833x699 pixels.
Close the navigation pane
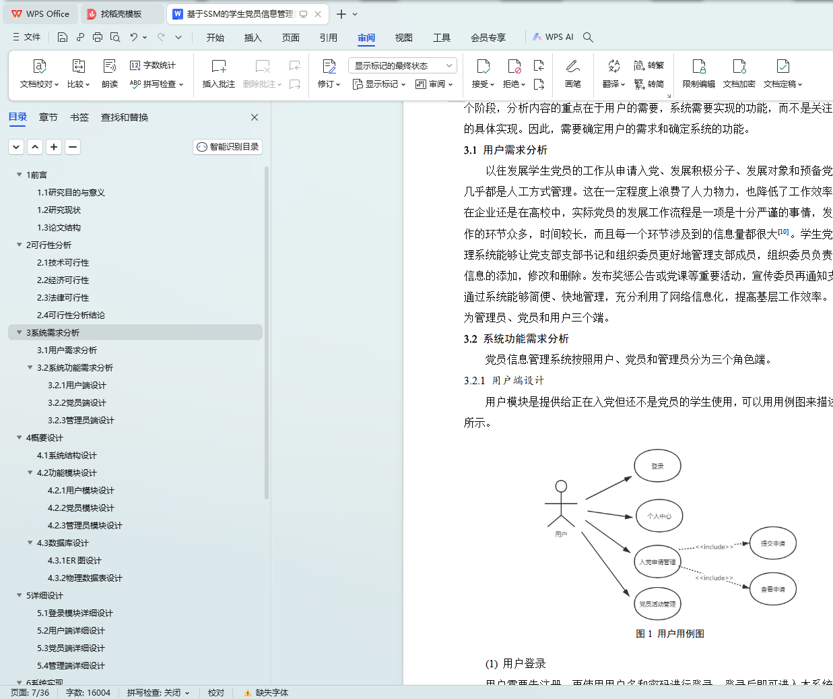pyautogui.click(x=255, y=117)
